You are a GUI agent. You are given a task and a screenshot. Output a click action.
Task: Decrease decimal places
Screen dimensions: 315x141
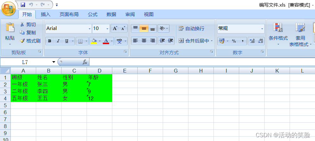tap(260, 41)
